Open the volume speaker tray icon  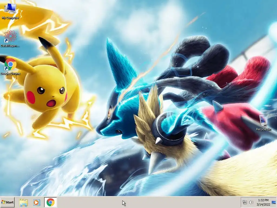[x=251, y=202]
